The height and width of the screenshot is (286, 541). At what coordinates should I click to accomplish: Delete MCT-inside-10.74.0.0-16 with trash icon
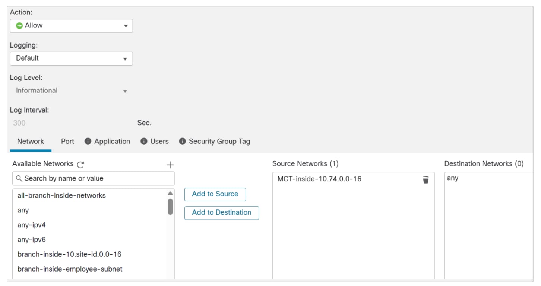coord(425,180)
